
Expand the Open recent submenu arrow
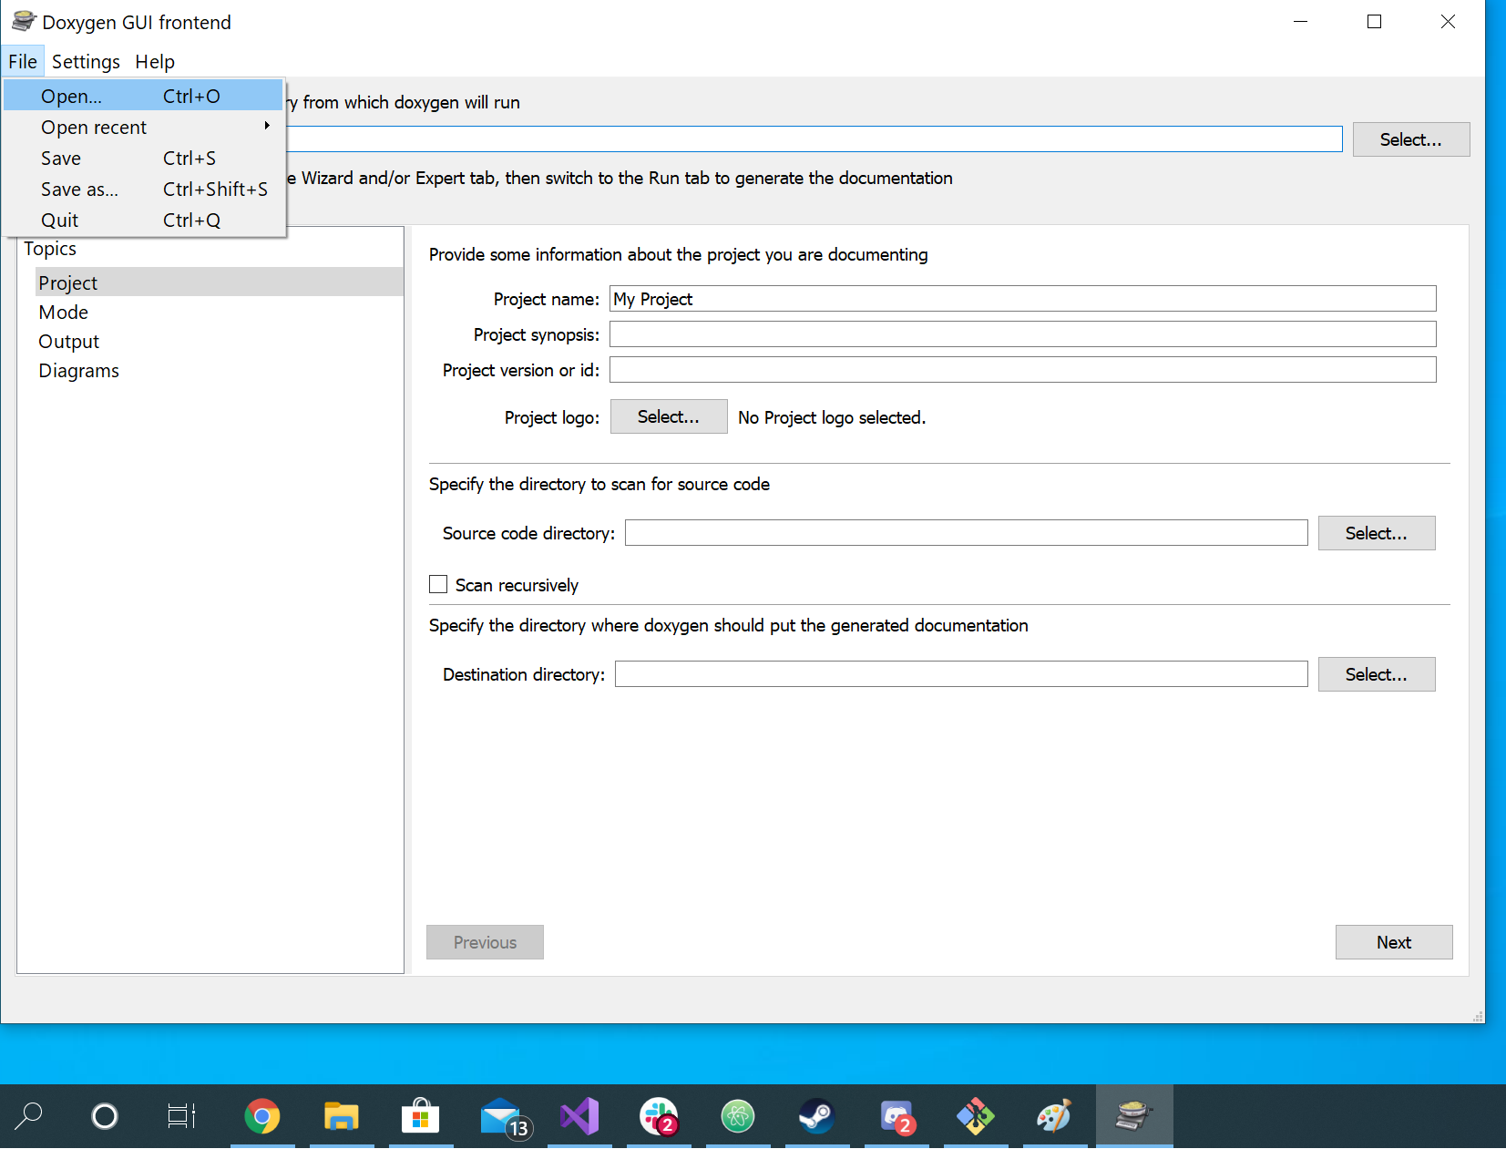267,126
